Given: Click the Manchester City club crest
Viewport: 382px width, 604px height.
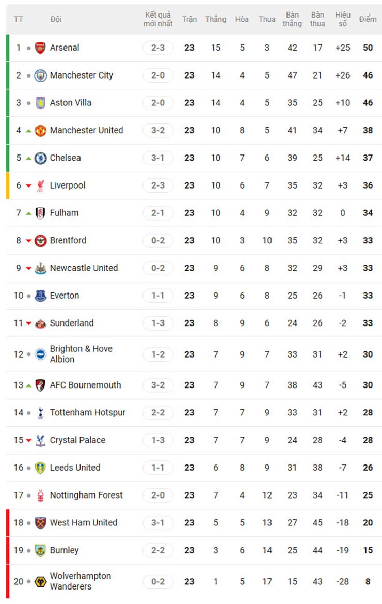Looking at the screenshot, I should pos(40,75).
